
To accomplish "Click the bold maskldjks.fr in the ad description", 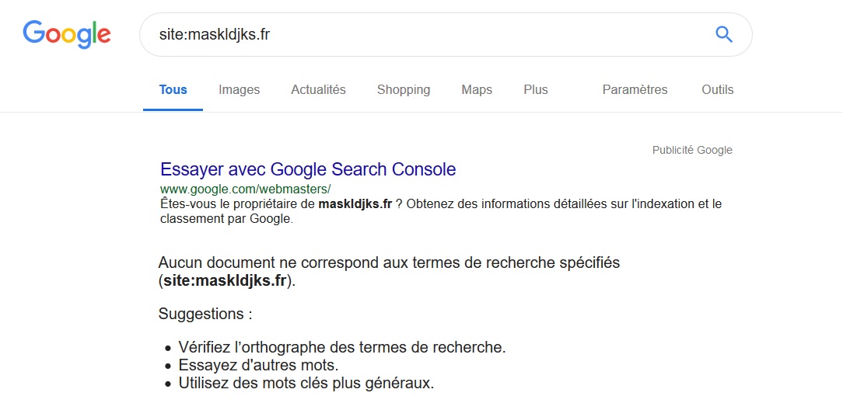I will (355, 204).
